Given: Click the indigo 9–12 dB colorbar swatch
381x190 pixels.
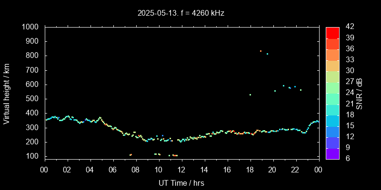Looking at the screenshot, I should tap(332, 142).
